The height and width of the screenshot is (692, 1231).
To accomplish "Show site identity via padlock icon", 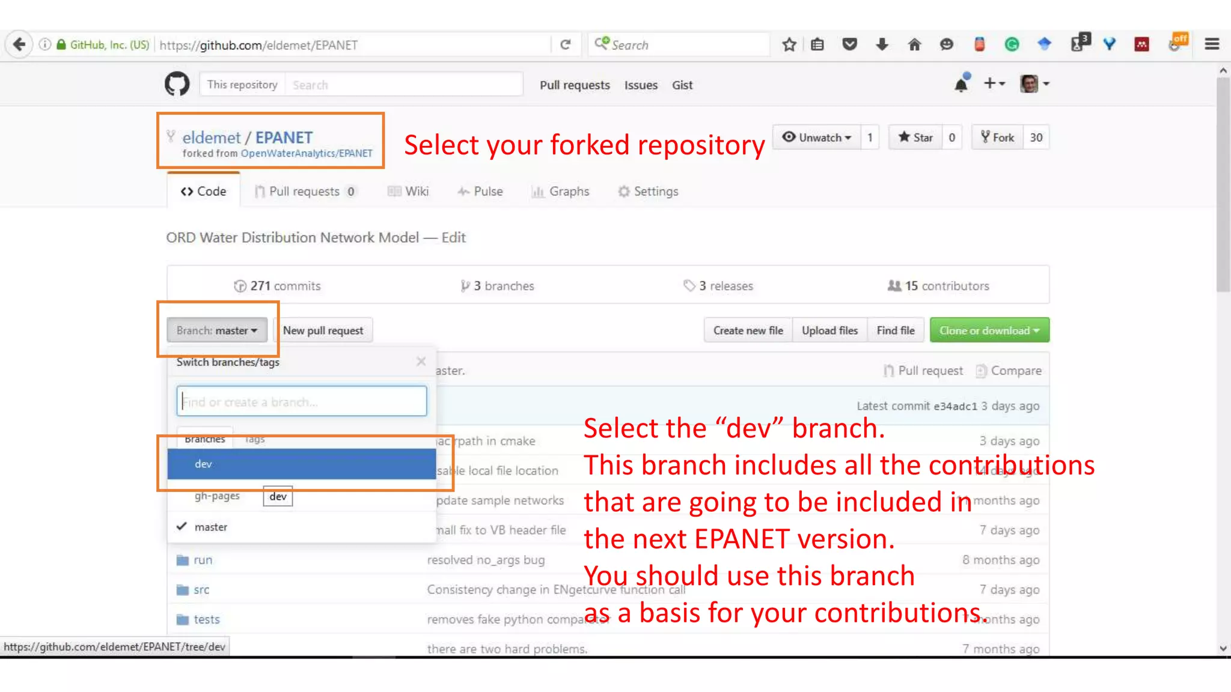I will click(x=61, y=44).
